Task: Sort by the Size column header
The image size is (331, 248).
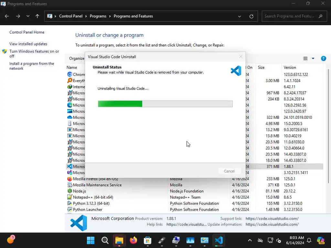Action: point(261,67)
